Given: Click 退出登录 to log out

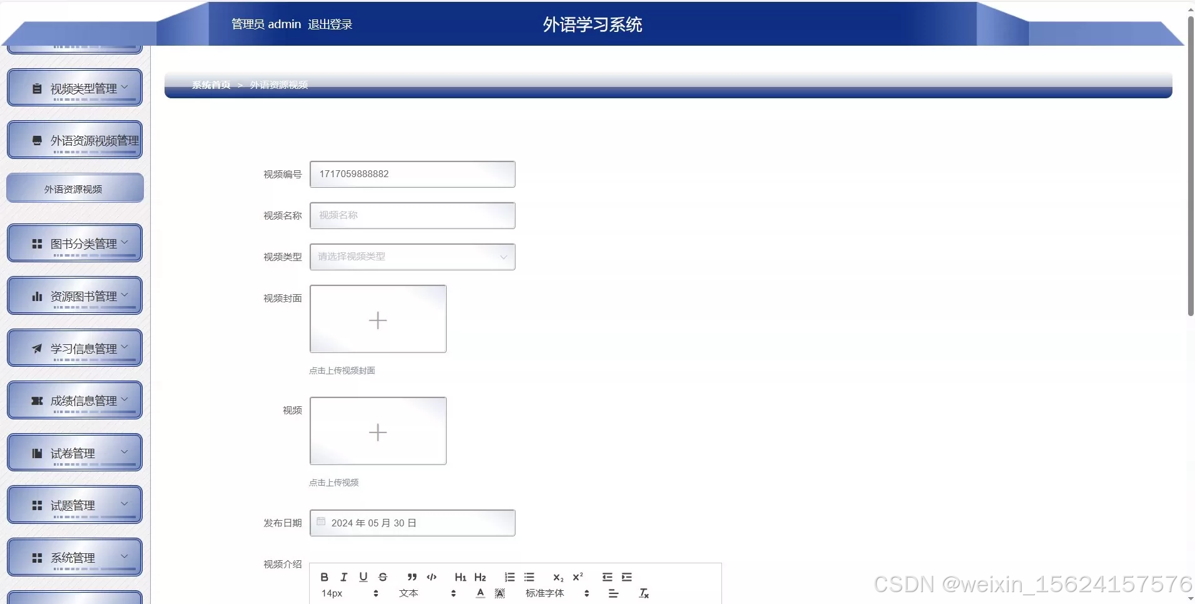Looking at the screenshot, I should pos(330,24).
